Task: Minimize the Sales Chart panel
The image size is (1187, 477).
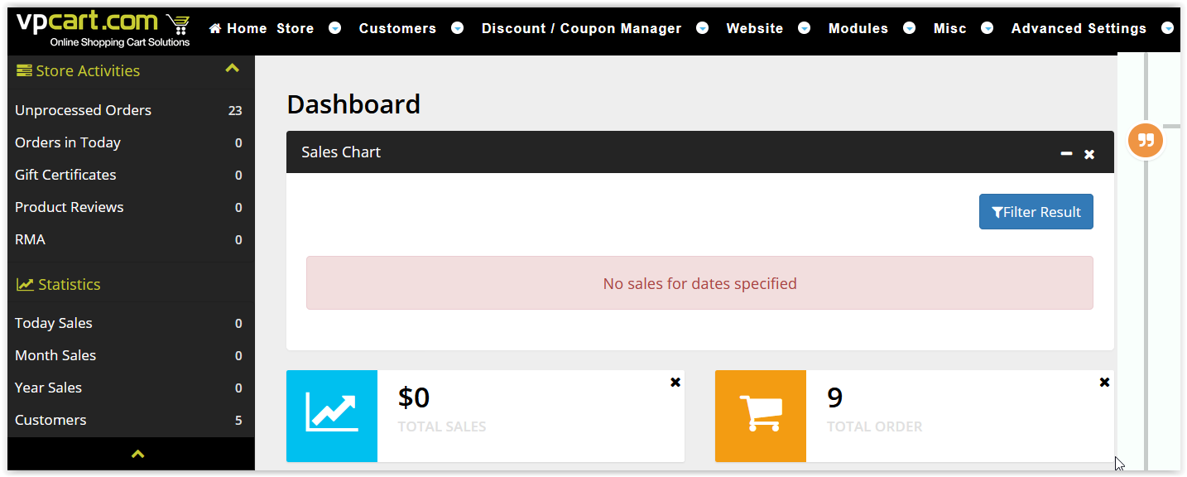Action: pos(1066,153)
